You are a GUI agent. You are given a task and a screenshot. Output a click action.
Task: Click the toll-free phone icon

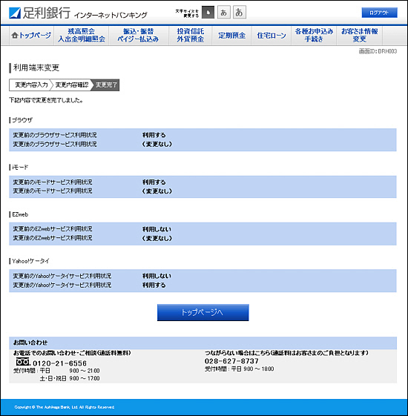point(23,362)
